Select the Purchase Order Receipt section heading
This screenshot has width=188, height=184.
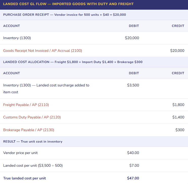(65, 15)
